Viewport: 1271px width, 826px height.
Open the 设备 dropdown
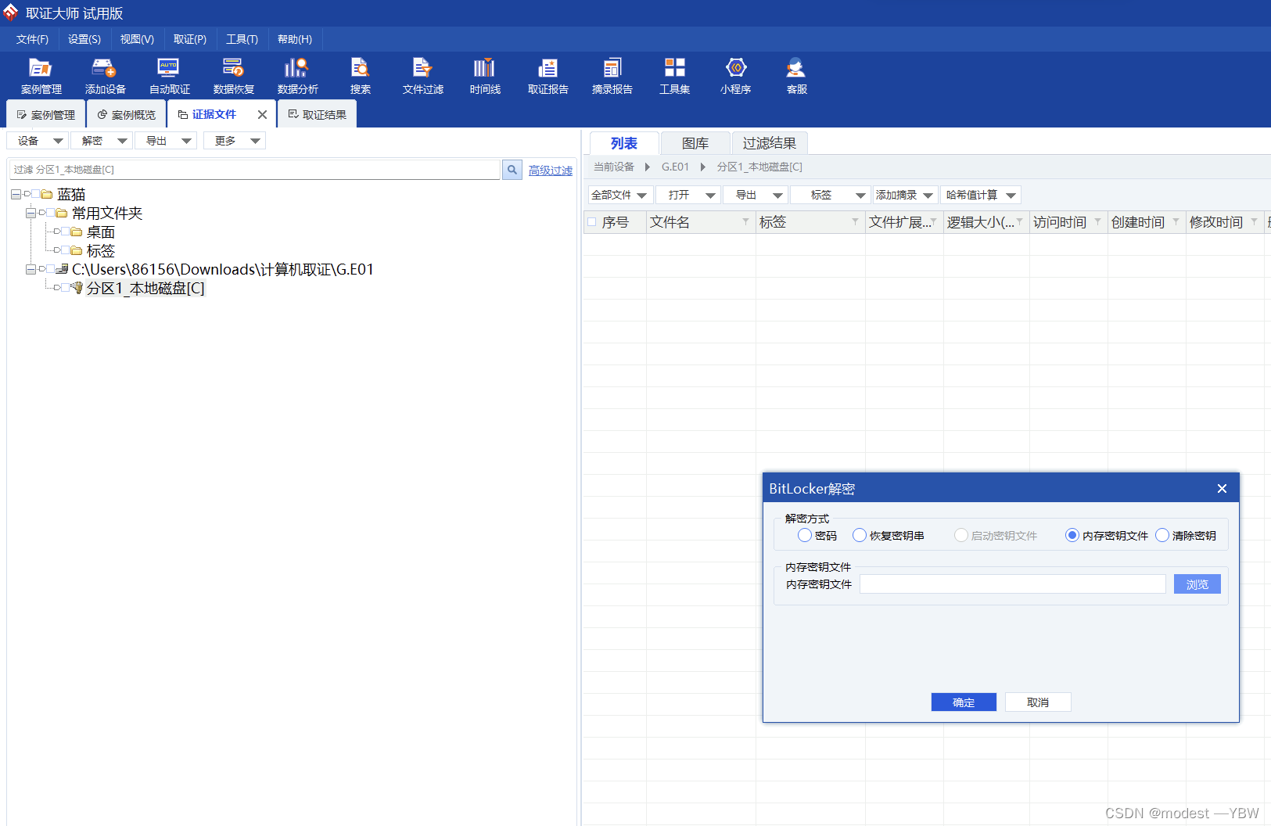(37, 141)
